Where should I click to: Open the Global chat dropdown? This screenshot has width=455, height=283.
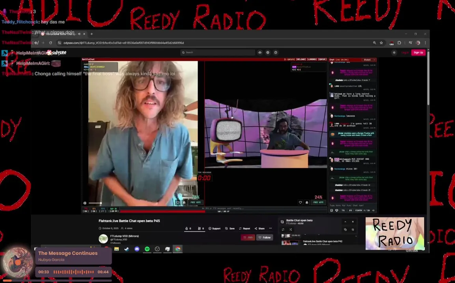tap(369, 60)
